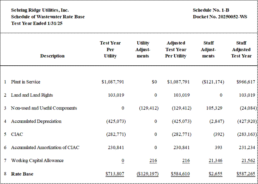The width and height of the screenshot is (258, 184).
Task: Click the Accumulated Depreciation row label
Action: tap(36, 121)
